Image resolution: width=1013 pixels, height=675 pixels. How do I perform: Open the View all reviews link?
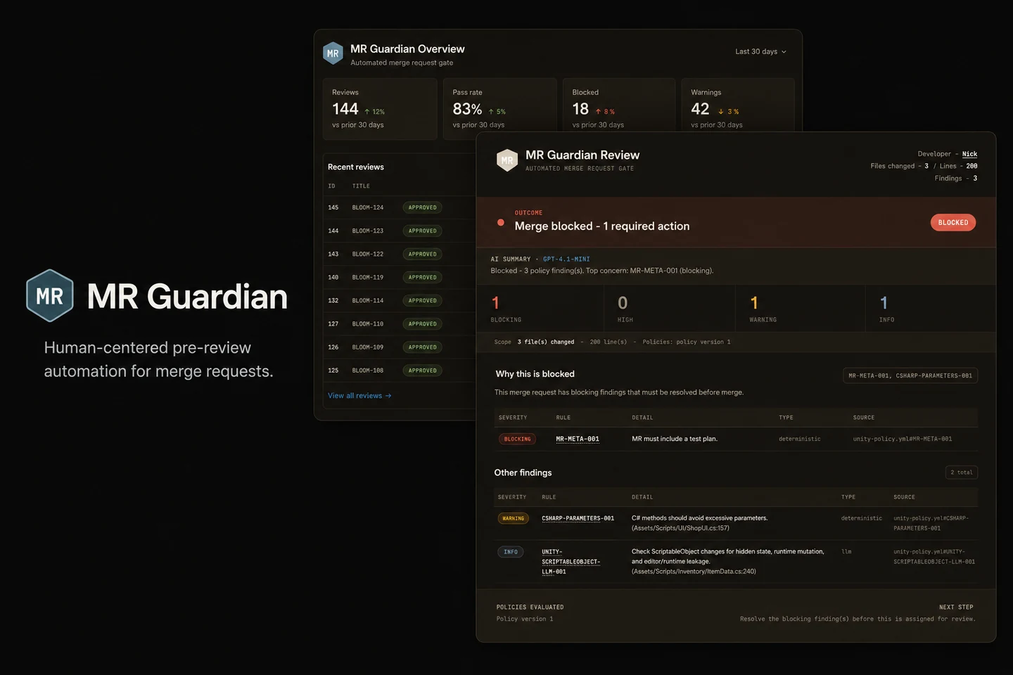(x=359, y=396)
